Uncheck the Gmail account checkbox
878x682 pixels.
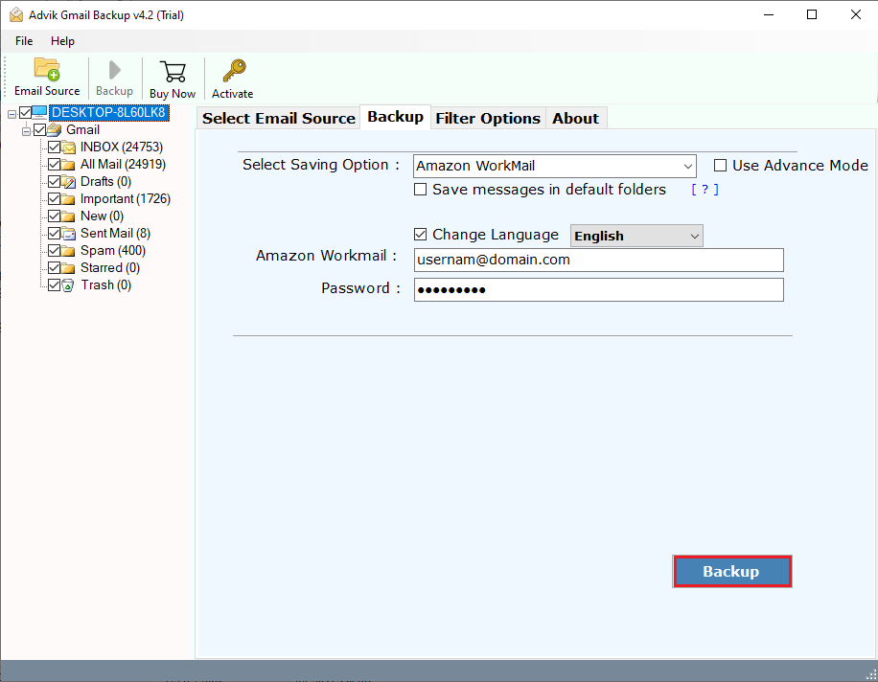(39, 130)
